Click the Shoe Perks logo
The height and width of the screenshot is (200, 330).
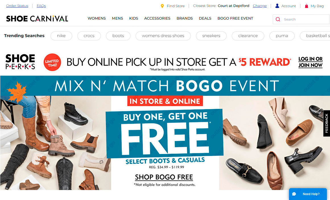20,62
